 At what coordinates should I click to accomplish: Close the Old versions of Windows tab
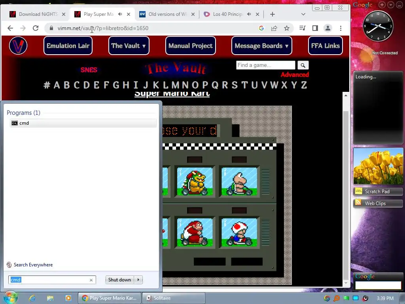click(193, 14)
